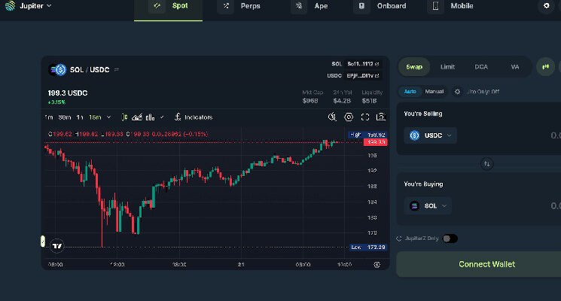Screen dimensions: 561x301
Task: Select the 15m chart interval
Action: [x=95, y=117]
